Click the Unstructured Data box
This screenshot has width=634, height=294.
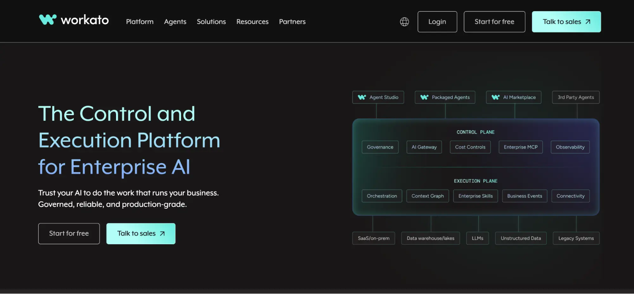[521, 238]
